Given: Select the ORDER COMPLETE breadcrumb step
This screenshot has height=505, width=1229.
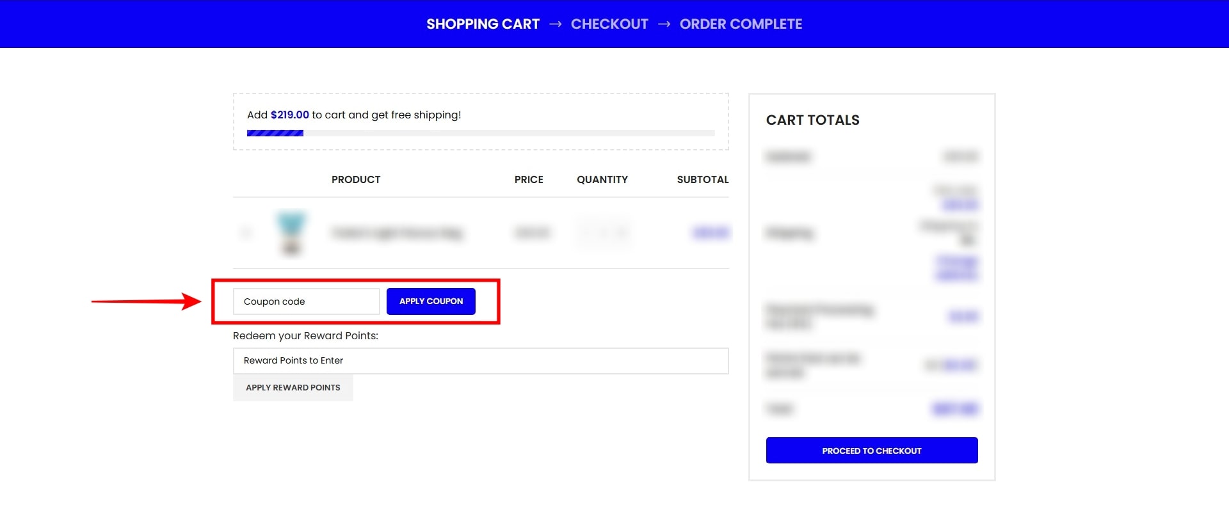Looking at the screenshot, I should (741, 24).
